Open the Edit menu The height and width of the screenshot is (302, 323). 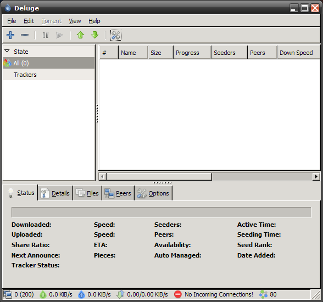[29, 21]
